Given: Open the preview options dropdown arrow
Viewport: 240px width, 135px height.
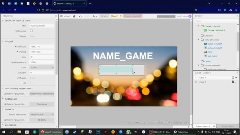Looking at the screenshot, I should click(x=97, y=16).
